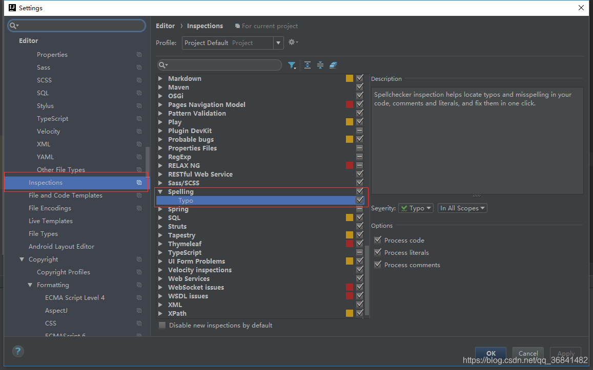Uncheck Process literals option
Image resolution: width=593 pixels, height=370 pixels.
pyautogui.click(x=377, y=252)
